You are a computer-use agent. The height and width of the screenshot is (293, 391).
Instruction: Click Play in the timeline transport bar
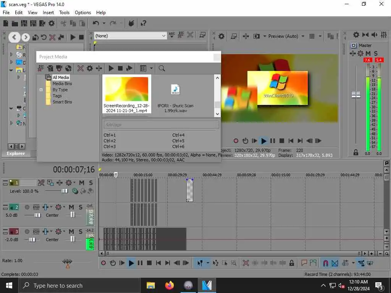[x=131, y=263]
